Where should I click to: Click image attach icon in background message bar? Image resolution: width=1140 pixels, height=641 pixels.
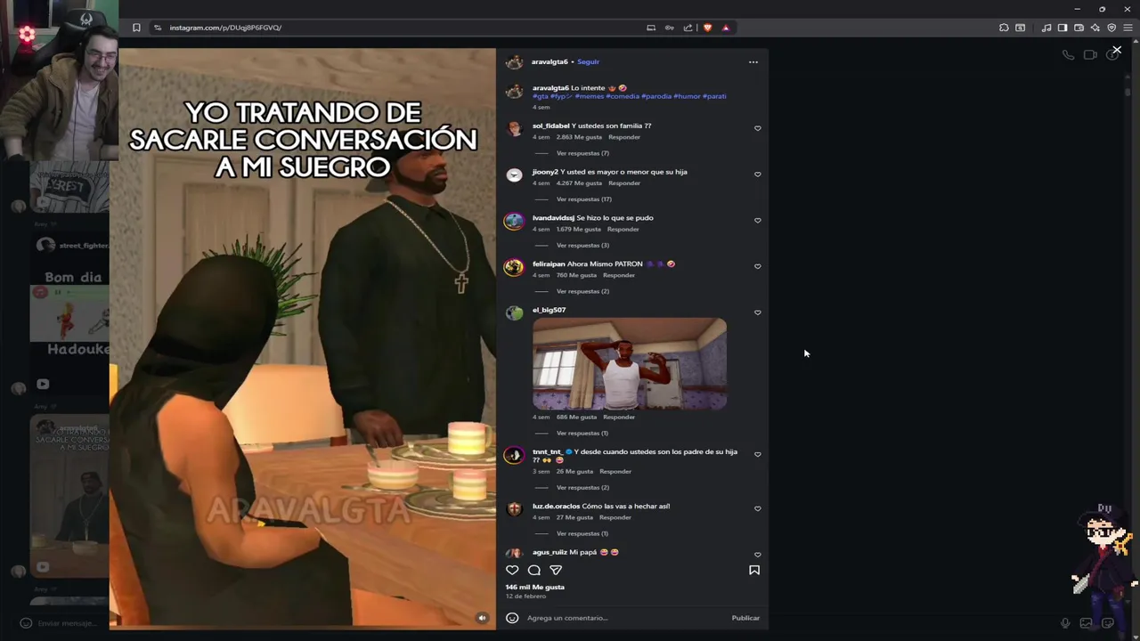(x=1087, y=623)
